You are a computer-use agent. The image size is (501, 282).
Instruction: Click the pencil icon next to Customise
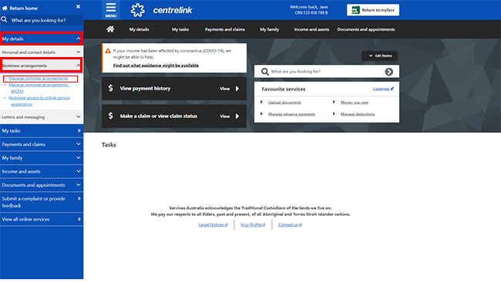392,89
